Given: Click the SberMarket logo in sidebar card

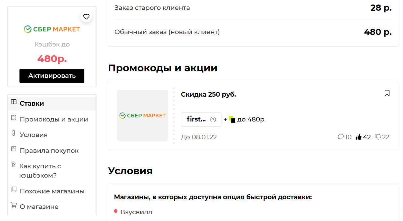Looking at the screenshot, I should click(x=52, y=29).
